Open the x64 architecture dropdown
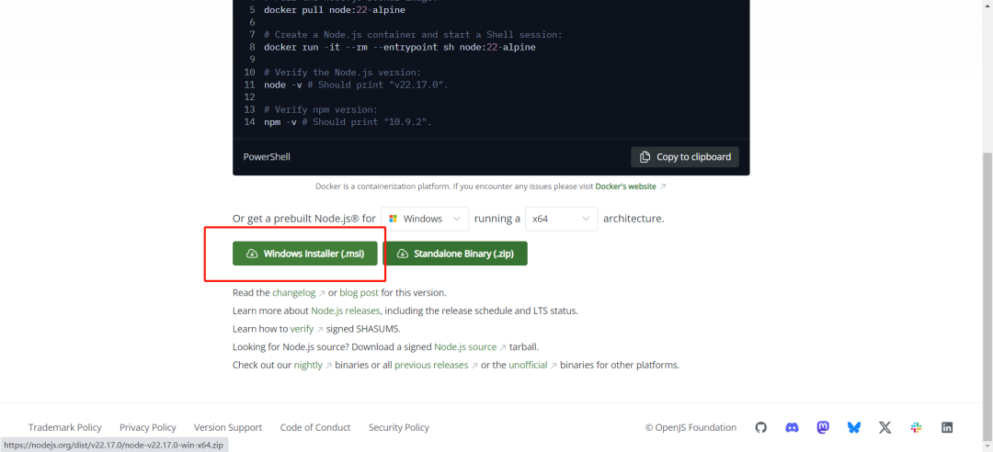 pyautogui.click(x=561, y=219)
